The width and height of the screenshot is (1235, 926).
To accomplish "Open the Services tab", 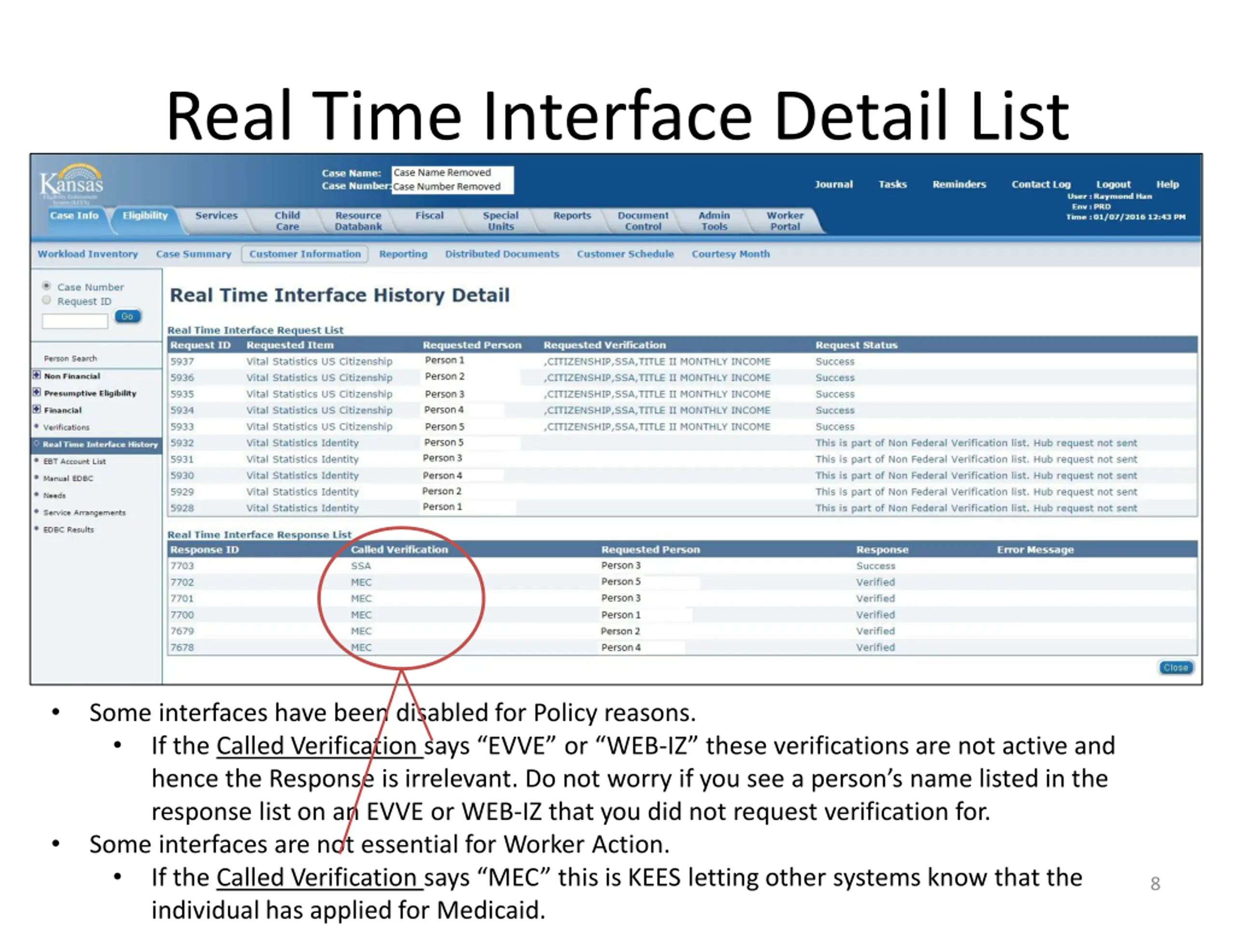I will (216, 216).
